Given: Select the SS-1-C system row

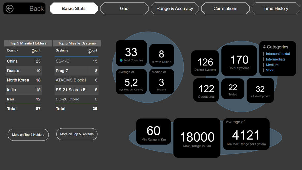Looking at the screenshot, I should point(77,61).
